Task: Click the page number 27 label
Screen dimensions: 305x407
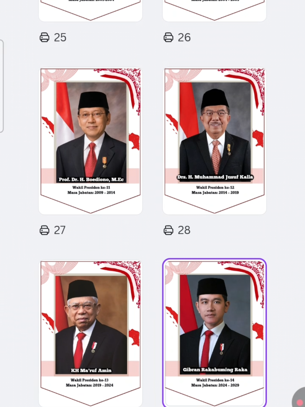Action: click(x=60, y=230)
